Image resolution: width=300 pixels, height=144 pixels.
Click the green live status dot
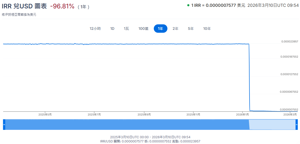[x=188, y=5]
